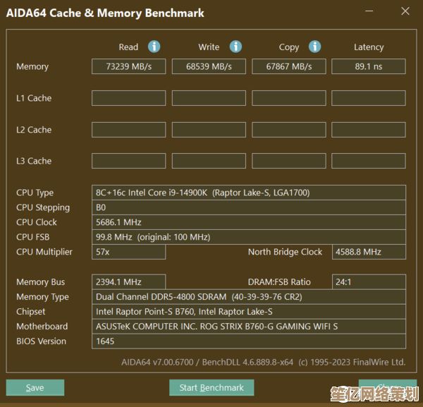This screenshot has height=407, width=423.
Task: Click the North Bridge Clock value 4588.8 MHz
Action: point(369,252)
